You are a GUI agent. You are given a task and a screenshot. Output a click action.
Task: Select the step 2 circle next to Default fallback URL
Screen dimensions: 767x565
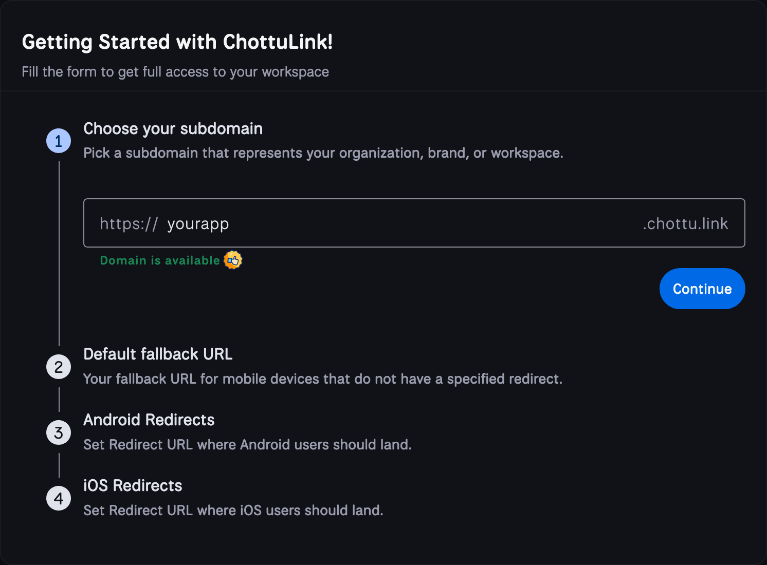coord(58,367)
